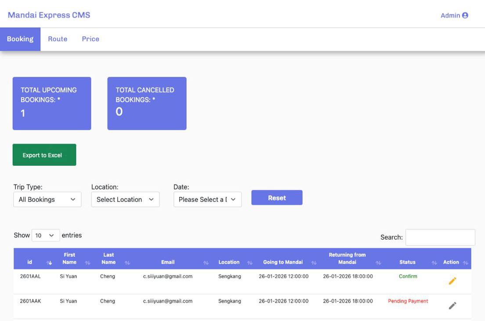Change the Show entries count dropdown
The image size is (485, 321).
click(x=46, y=235)
